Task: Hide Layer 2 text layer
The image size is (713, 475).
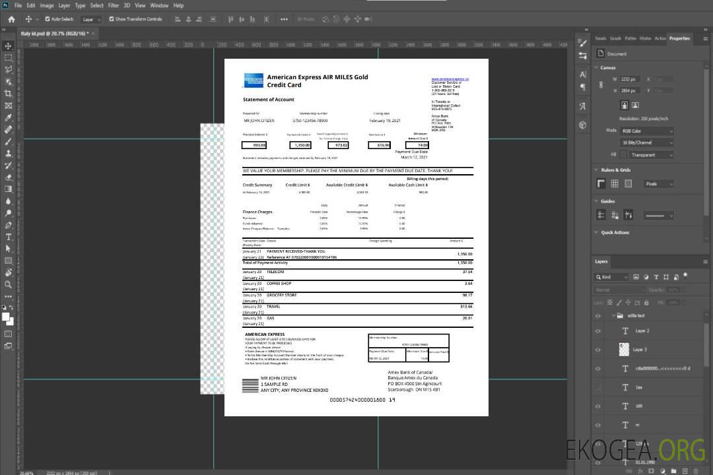Action: click(598, 331)
